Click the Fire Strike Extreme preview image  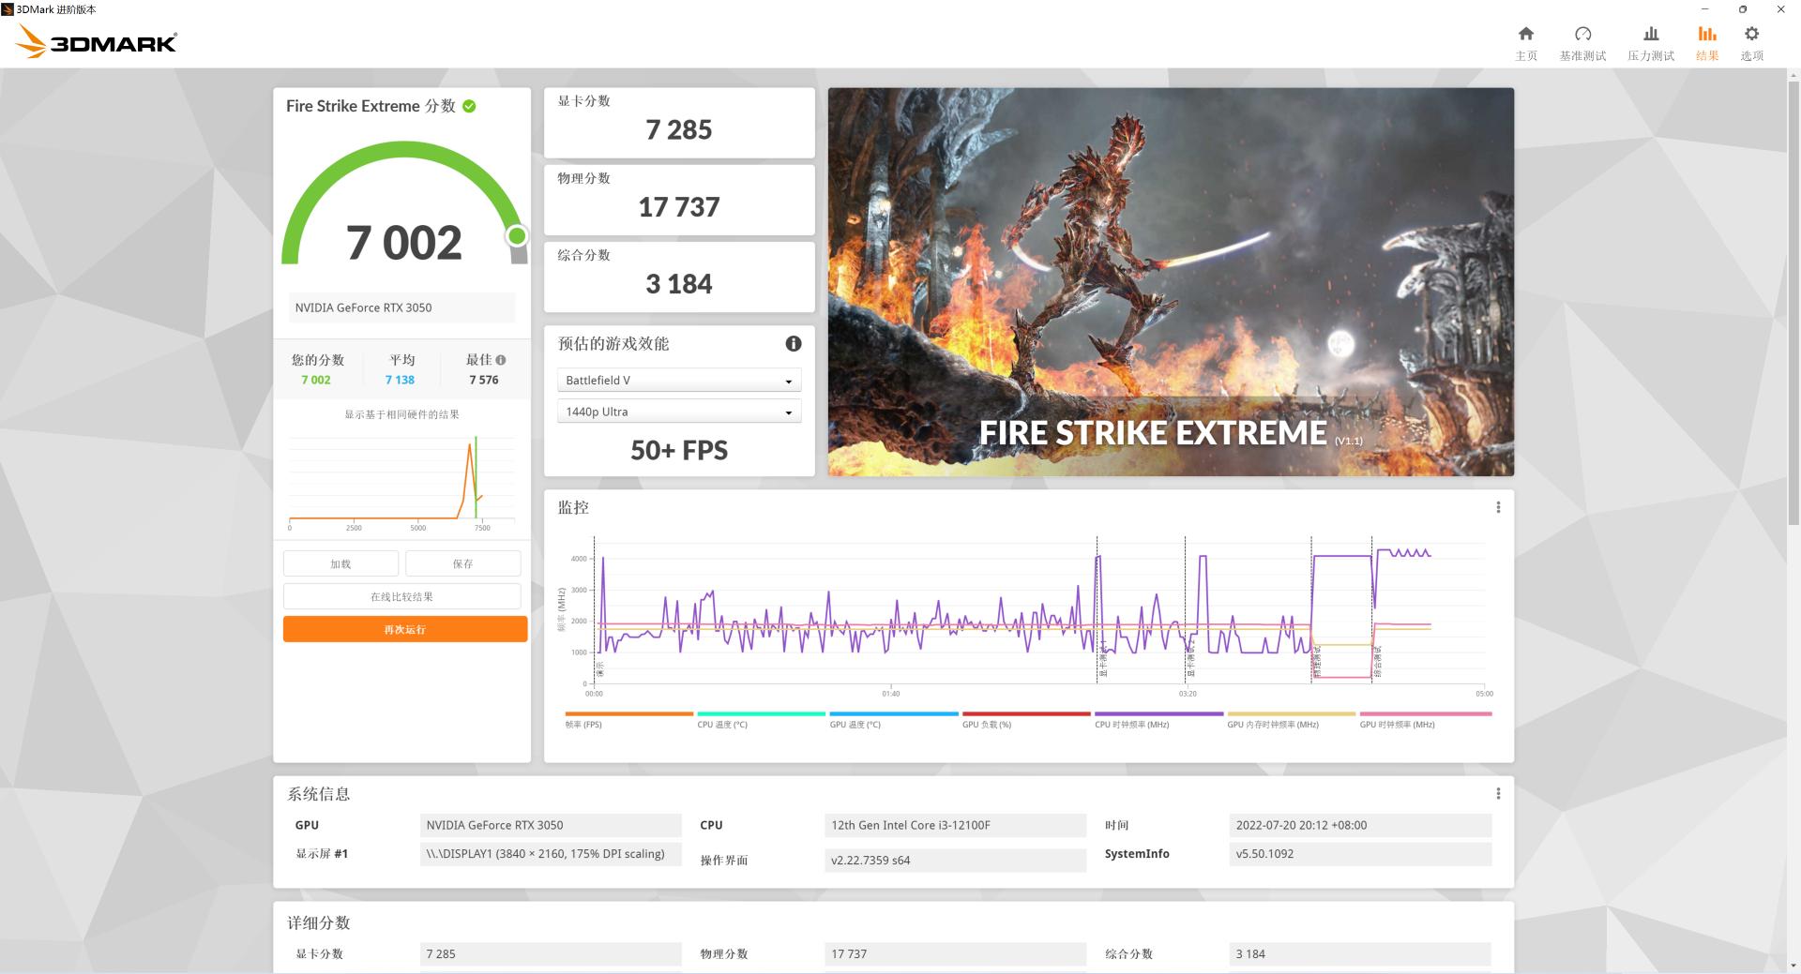pos(1171,281)
